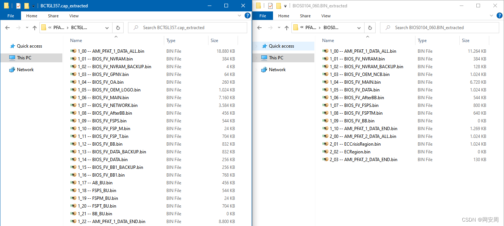Click Properties quick-access icon in BIOS0104_060 title bar
The image size is (504, 226).
[x=270, y=6]
